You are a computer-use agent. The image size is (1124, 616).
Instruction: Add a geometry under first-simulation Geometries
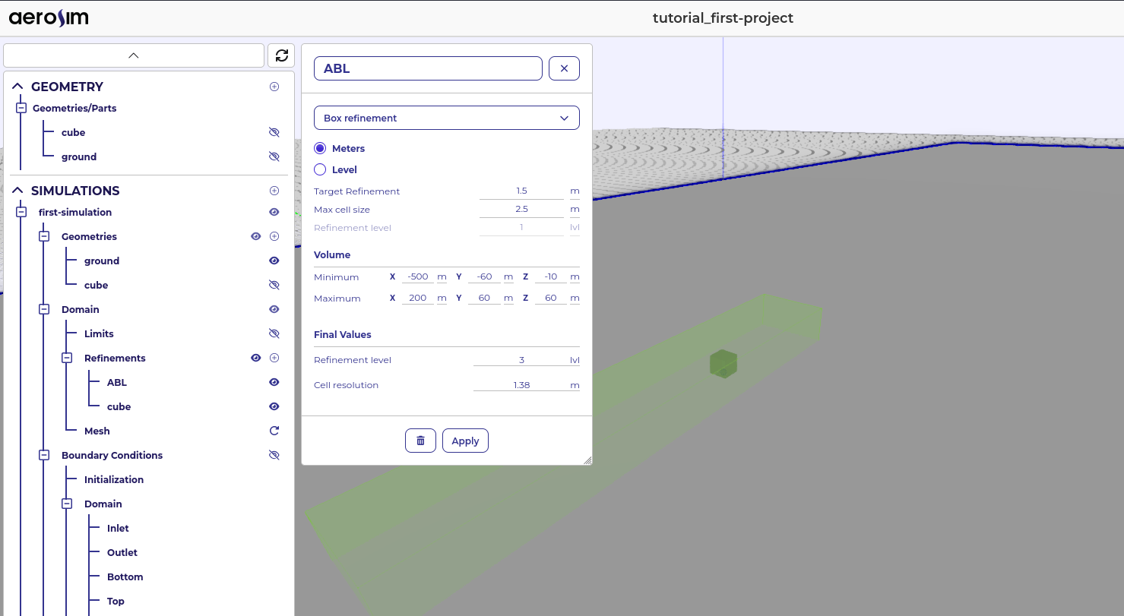[x=274, y=236]
